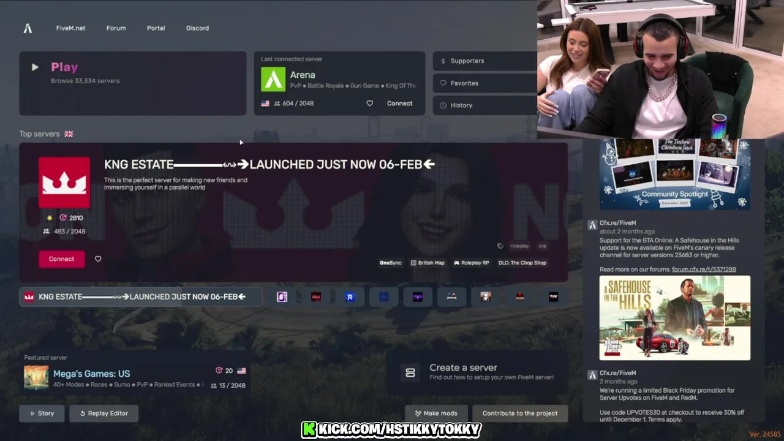Viewport: 784px width, 441px height.
Task: Open the Community Spotlight banner image
Action: coord(675,175)
